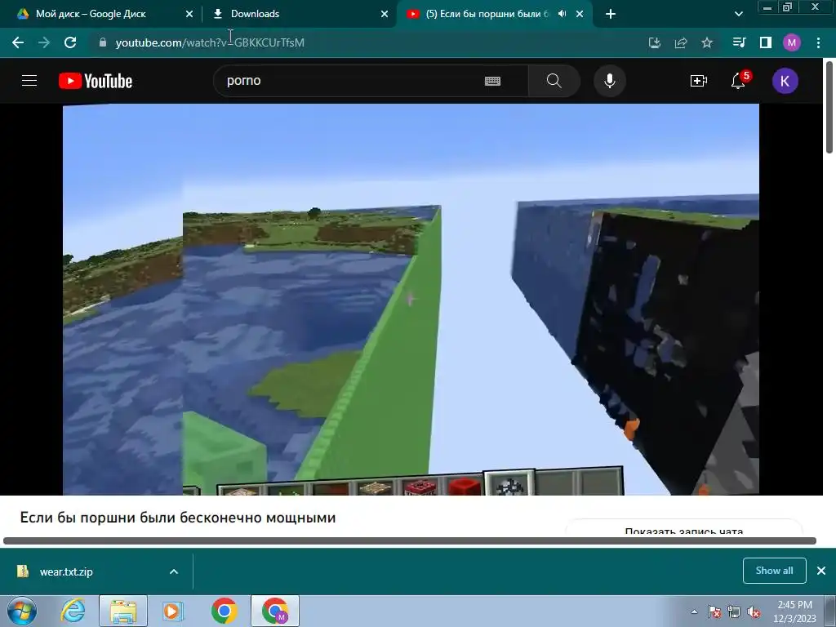Start voice search with the microphone
The image size is (836, 627).
(x=609, y=81)
